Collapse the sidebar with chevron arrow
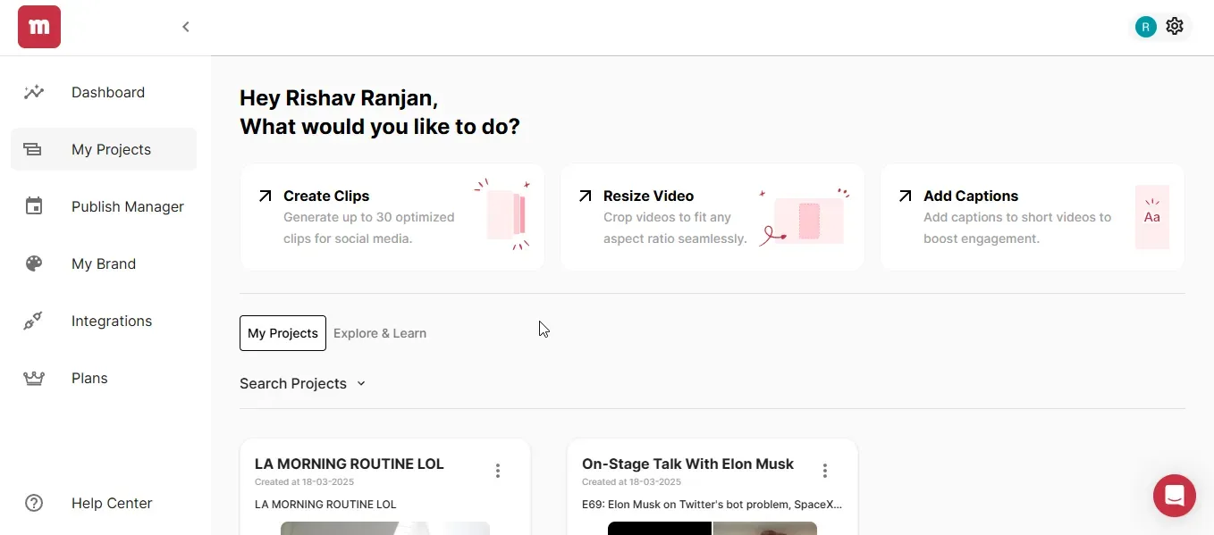This screenshot has height=535, width=1214. click(x=186, y=27)
